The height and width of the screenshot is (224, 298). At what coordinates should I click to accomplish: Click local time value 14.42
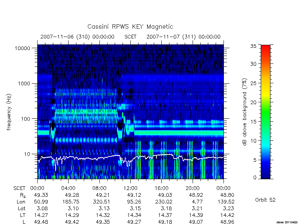click(x=227, y=215)
